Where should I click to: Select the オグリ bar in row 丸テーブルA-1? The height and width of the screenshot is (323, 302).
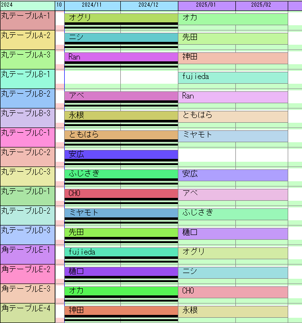pyautogui.click(x=121, y=18)
